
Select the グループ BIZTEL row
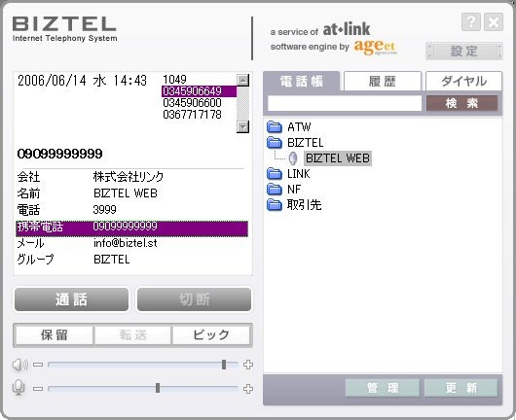pyautogui.click(x=132, y=260)
